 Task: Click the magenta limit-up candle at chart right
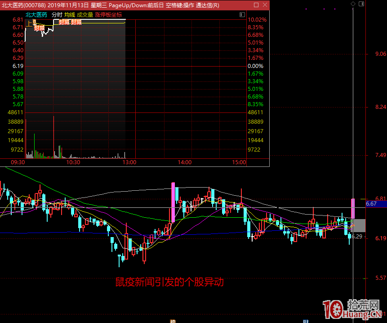[353, 208]
